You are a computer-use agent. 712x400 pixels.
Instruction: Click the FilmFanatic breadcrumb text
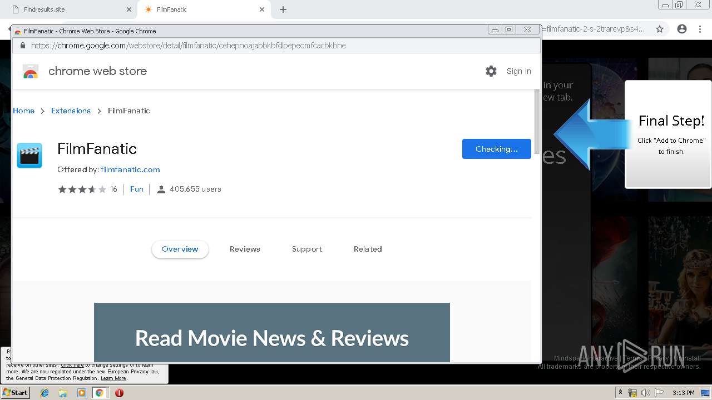point(129,111)
